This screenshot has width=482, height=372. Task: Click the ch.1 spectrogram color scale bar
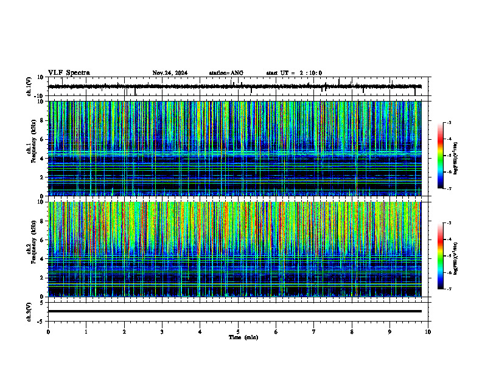click(440, 156)
